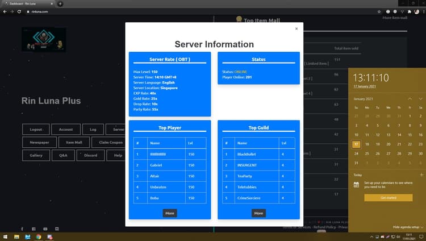The width and height of the screenshot is (426, 241).
Task: Go to next month in calendar
Action: [x=420, y=98]
